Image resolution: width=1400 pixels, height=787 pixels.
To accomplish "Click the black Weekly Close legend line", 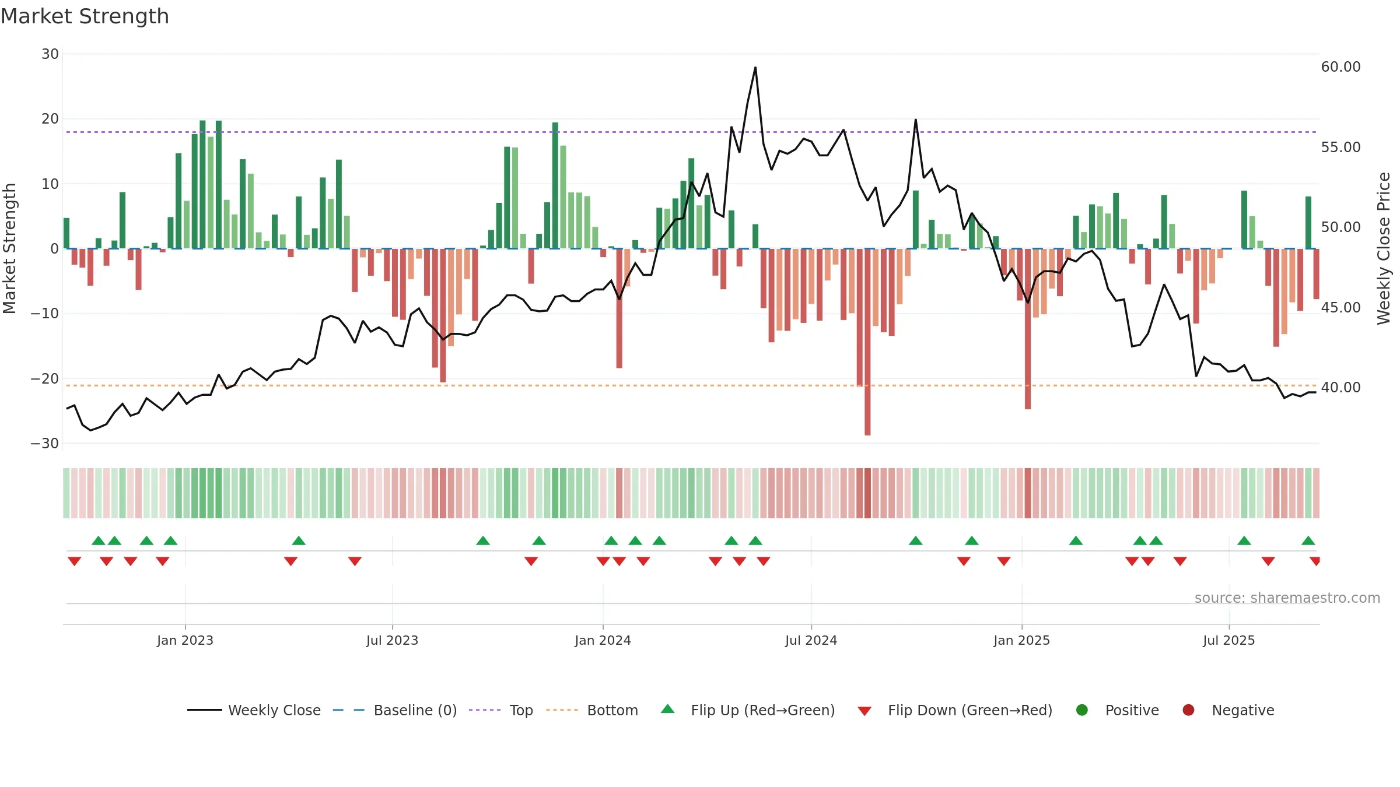I will point(205,710).
